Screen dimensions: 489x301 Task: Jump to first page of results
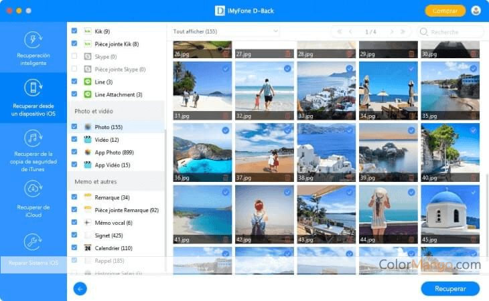tap(339, 31)
